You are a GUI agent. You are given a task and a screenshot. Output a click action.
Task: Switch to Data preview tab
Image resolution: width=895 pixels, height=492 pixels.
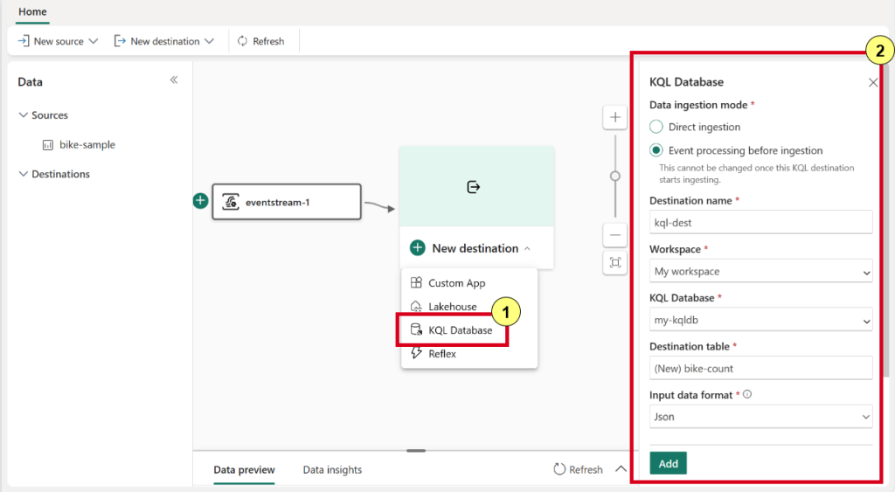[x=244, y=470]
